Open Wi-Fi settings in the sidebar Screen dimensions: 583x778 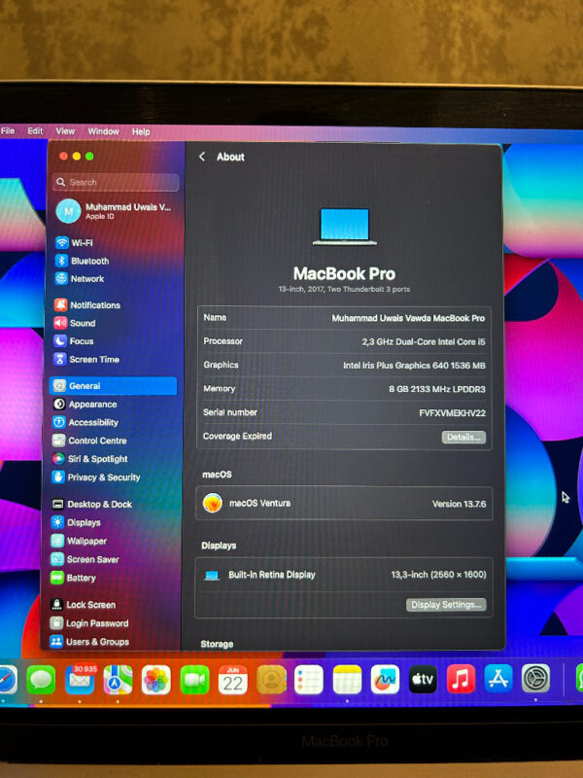pos(75,242)
